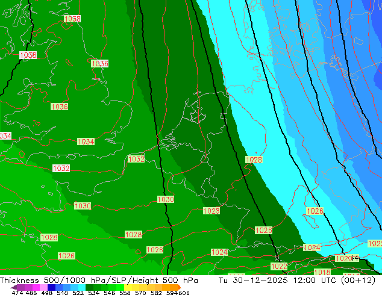The height and width of the screenshot is (295, 382).
Task: Click the legend value 522
Action: (78, 293)
